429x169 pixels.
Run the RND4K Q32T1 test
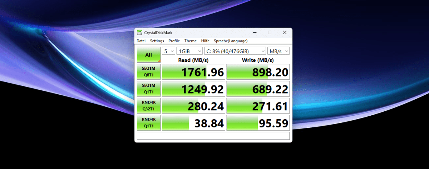[149, 105]
